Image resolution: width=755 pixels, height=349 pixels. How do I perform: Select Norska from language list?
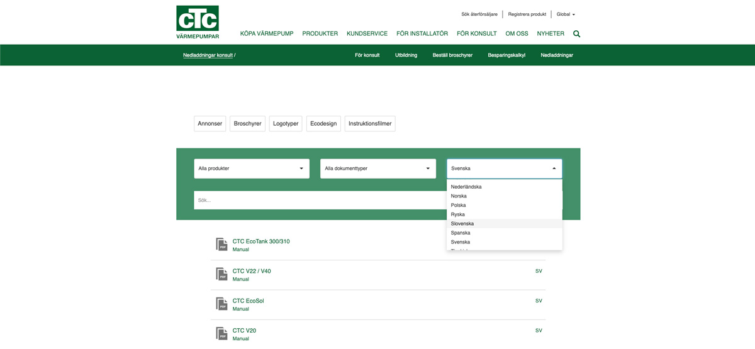[x=505, y=196]
